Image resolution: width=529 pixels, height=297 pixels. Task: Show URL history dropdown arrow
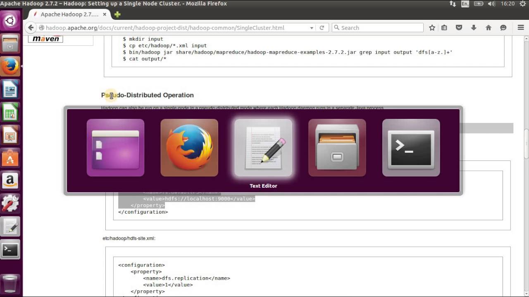pos(312,28)
